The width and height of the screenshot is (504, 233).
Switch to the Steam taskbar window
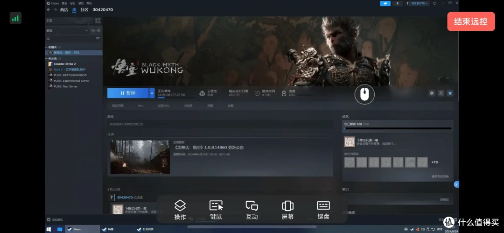tap(82, 229)
